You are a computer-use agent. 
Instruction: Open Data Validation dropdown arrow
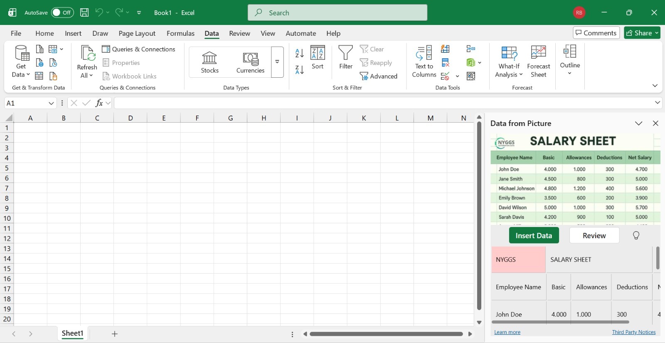click(457, 76)
